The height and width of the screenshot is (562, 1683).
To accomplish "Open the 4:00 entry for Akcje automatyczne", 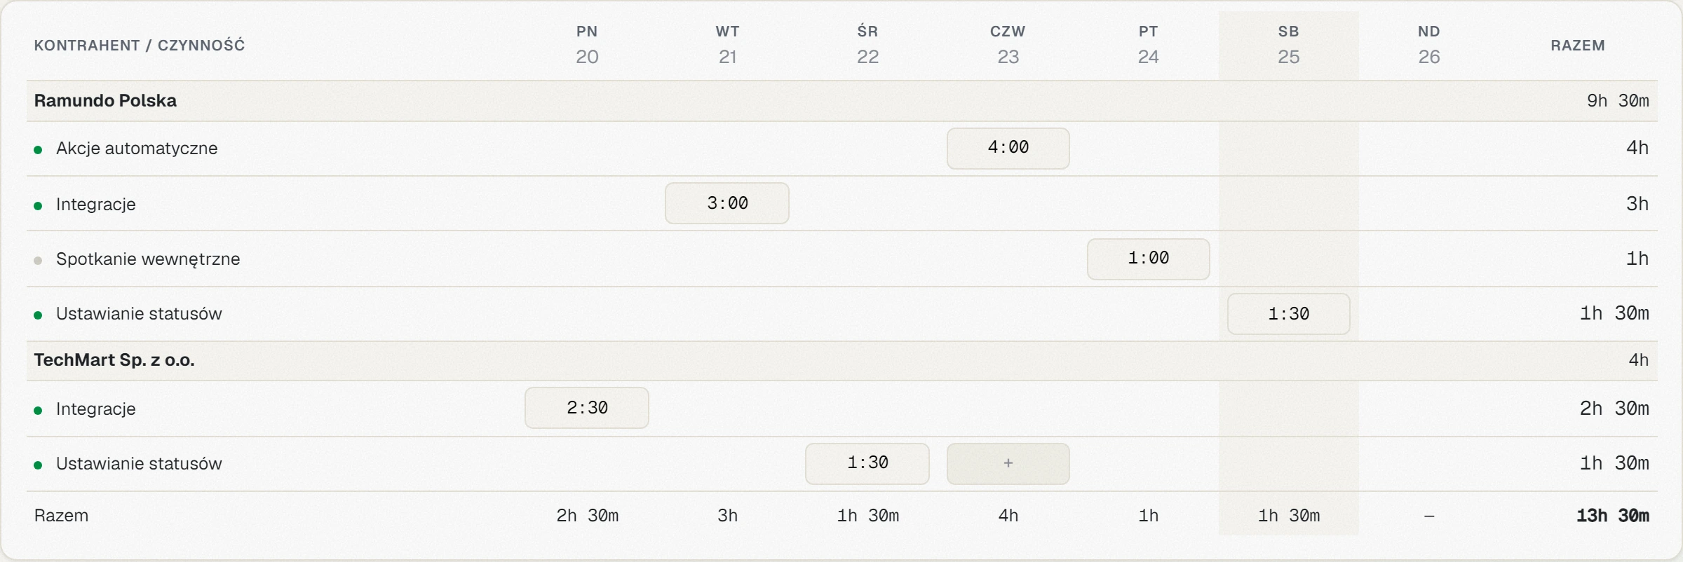I will tap(1008, 148).
